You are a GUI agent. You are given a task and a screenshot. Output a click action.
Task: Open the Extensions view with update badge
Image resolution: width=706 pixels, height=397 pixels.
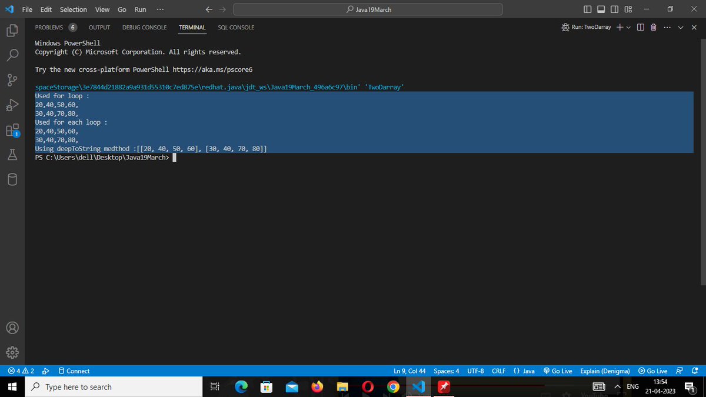pyautogui.click(x=12, y=130)
